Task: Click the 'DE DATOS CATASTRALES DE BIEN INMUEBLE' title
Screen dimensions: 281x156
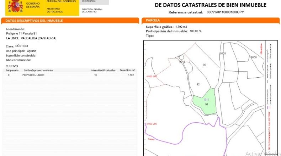Action: 211,5
